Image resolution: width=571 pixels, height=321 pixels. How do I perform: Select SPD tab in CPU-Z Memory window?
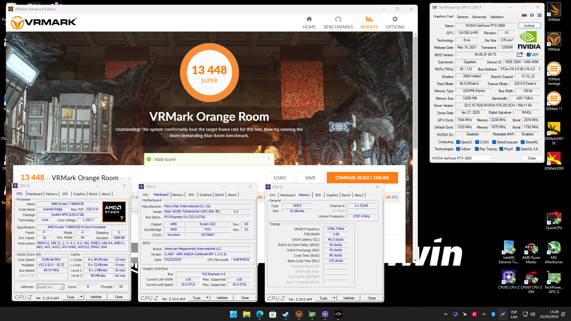(x=318, y=195)
